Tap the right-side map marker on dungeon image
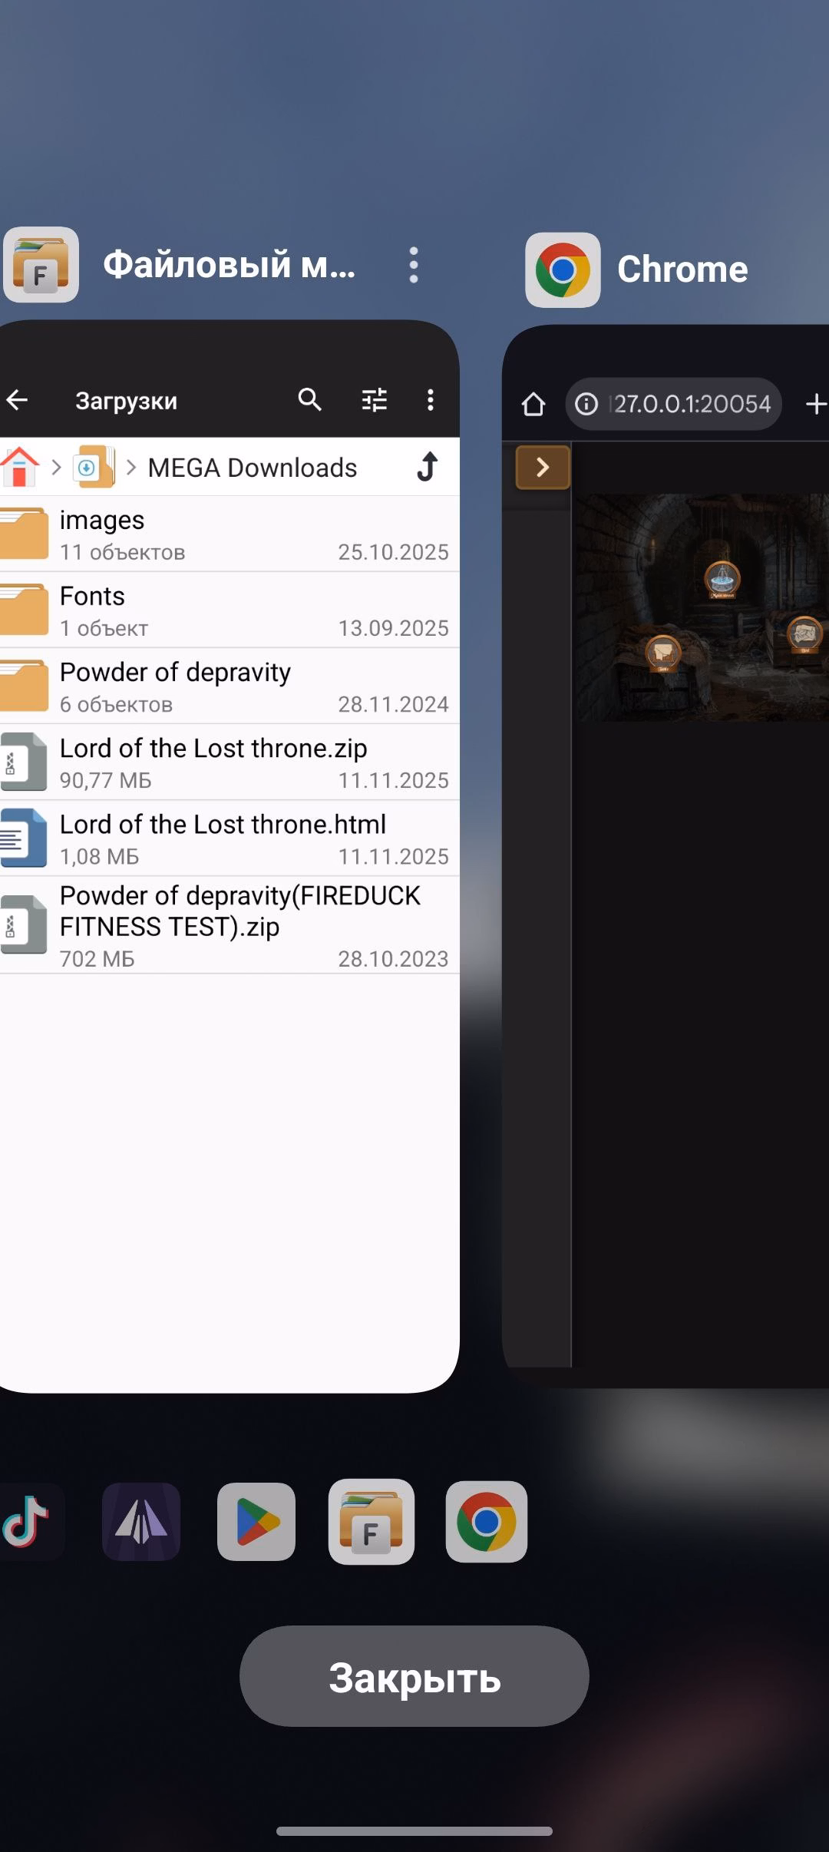 point(805,634)
